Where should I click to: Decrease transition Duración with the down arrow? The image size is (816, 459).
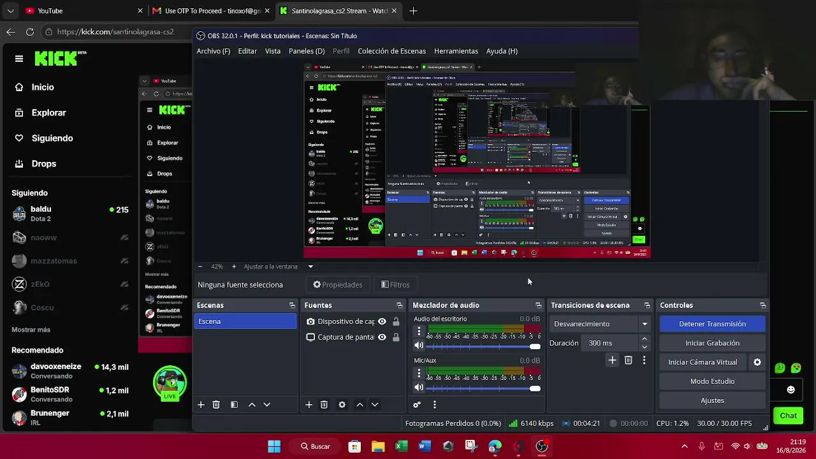(645, 347)
